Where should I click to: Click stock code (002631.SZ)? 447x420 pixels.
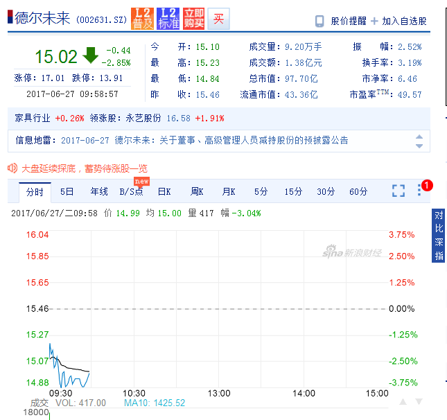[x=101, y=20]
